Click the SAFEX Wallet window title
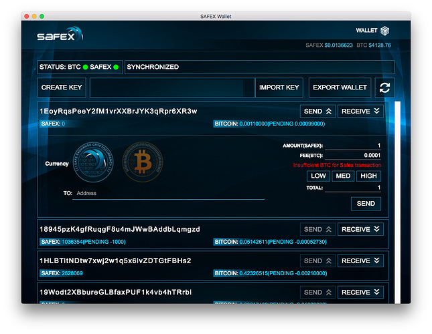Image resolution: width=432 pixels, height=334 pixels. (x=216, y=17)
